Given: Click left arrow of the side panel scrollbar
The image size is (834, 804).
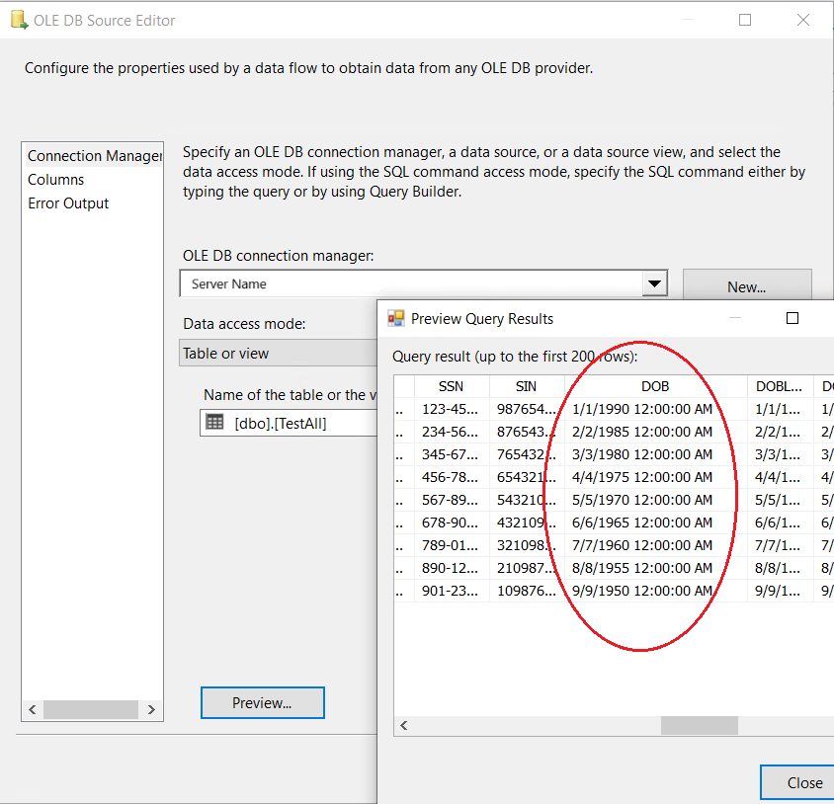Looking at the screenshot, I should point(32,709).
